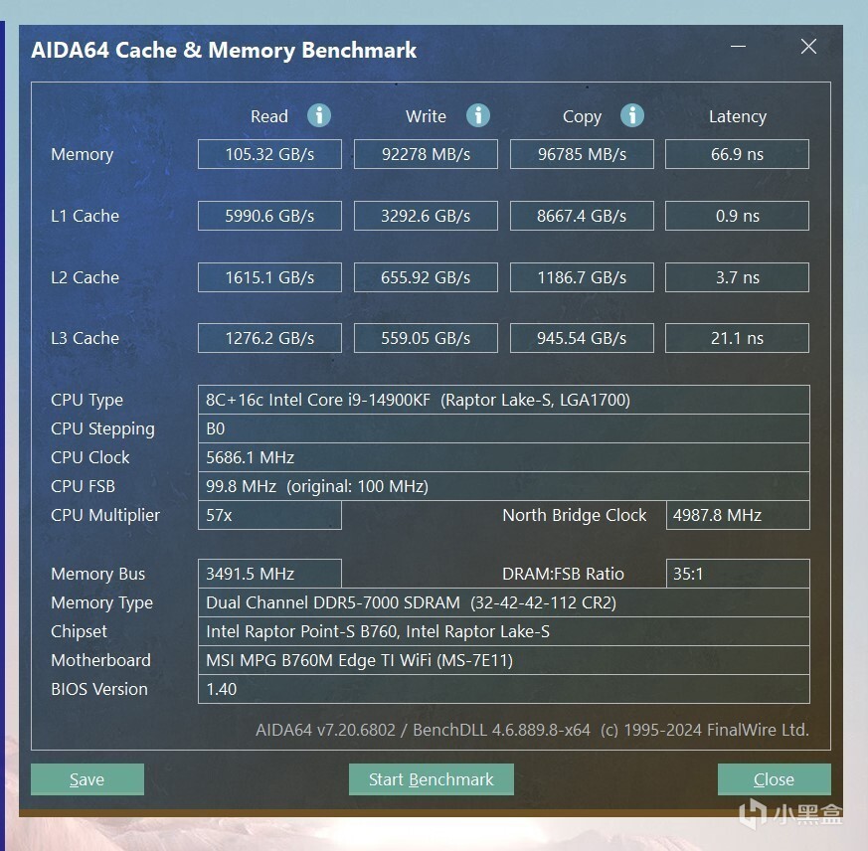
Task: Click Start Benchmark
Action: tap(432, 779)
